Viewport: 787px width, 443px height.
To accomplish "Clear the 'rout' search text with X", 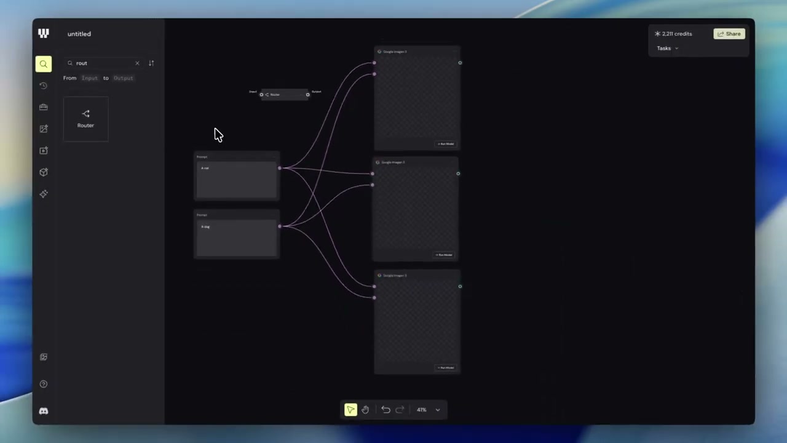I will (x=137, y=63).
